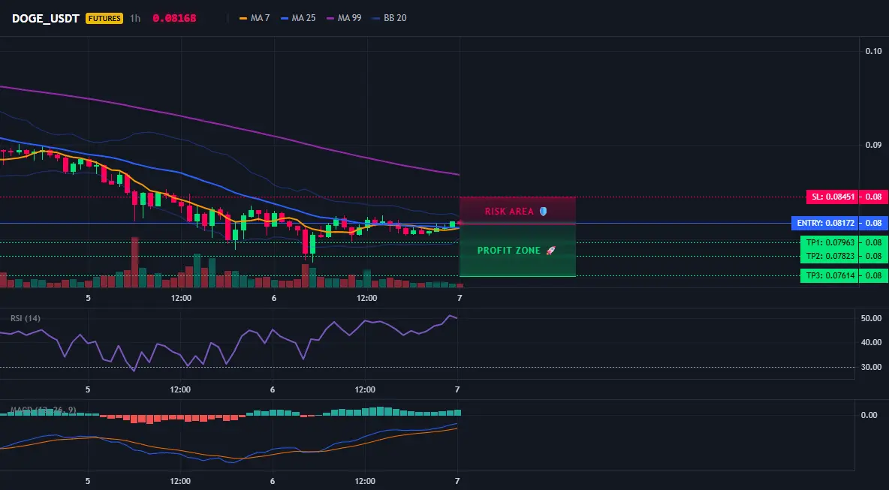Click the rocket icon in PROFIT ZONE
The height and width of the screenshot is (490, 889).
point(550,251)
